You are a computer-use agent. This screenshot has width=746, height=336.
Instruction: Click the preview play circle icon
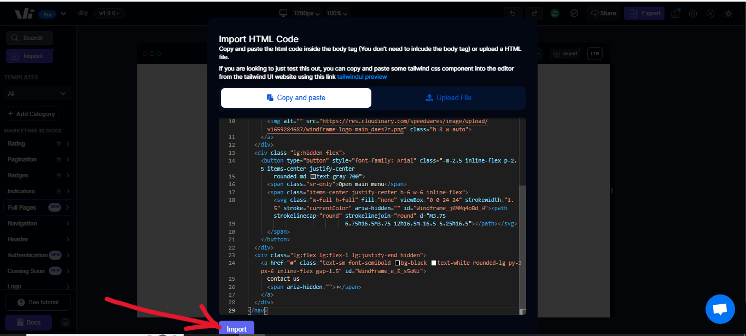click(x=693, y=13)
